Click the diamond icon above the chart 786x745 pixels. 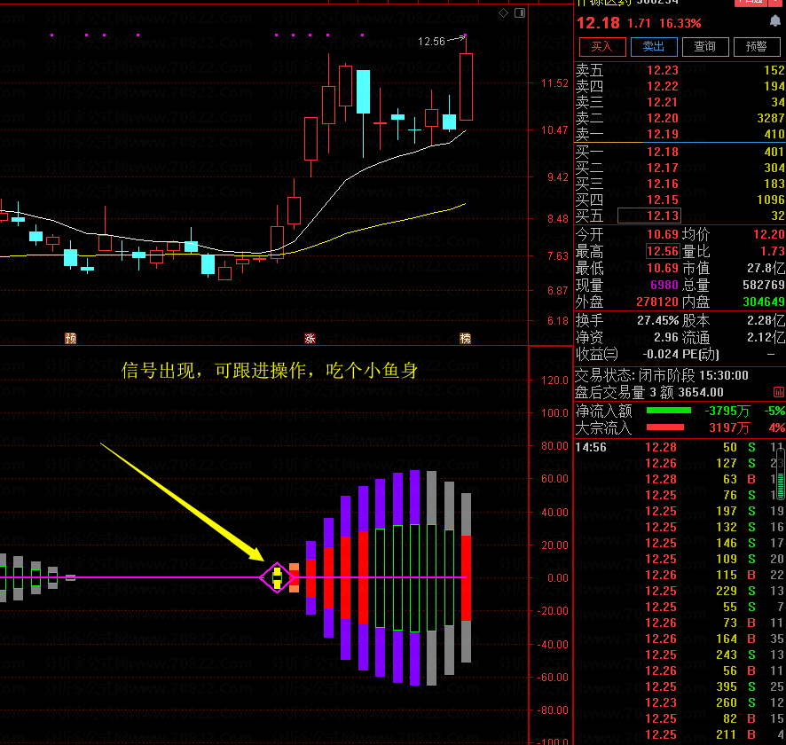[x=503, y=13]
